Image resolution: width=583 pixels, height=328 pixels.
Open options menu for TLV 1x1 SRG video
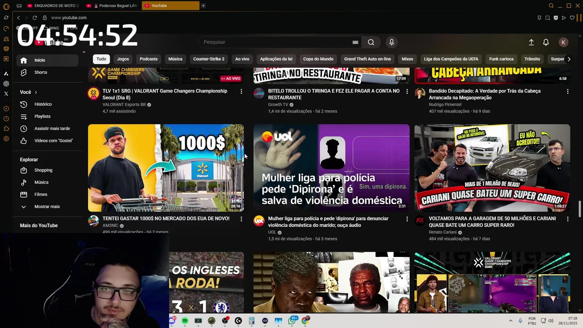click(241, 92)
